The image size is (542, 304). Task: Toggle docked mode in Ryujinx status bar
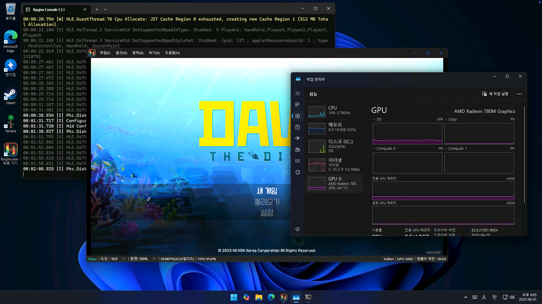104,259
